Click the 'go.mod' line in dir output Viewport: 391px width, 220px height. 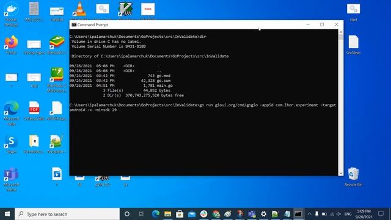click(120, 76)
